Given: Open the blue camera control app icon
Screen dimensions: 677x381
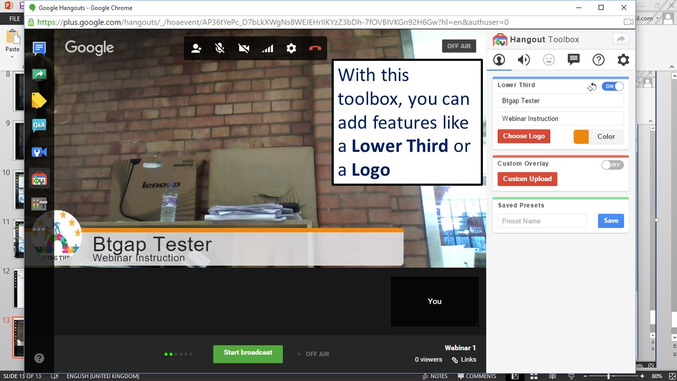Looking at the screenshot, I should pos(39,152).
